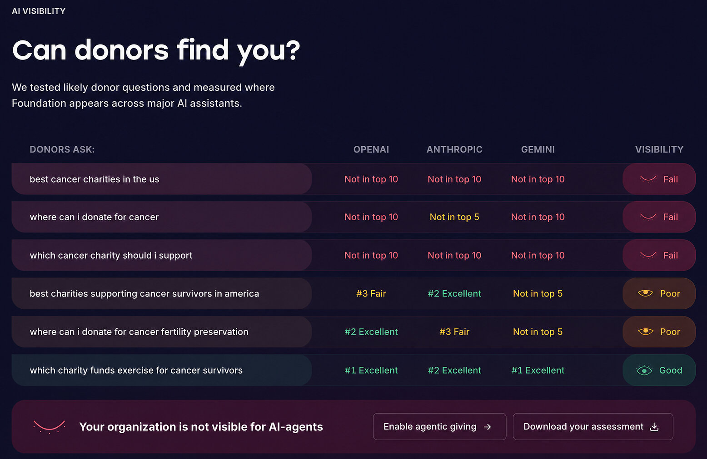Image resolution: width=707 pixels, height=459 pixels.
Task: Click Anthropic '#3 Fair' in fertility preservation row
Action: coord(454,331)
